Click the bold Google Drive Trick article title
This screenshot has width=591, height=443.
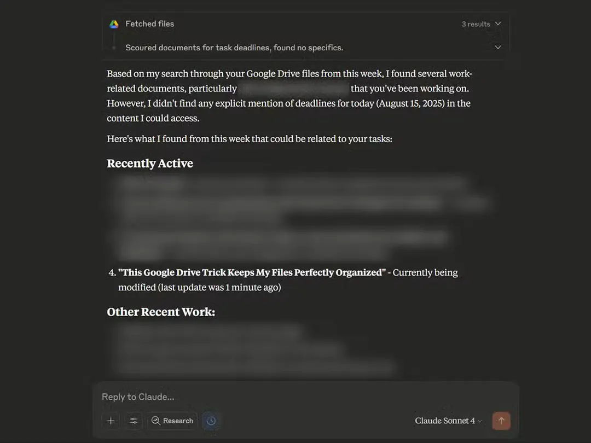tap(252, 272)
